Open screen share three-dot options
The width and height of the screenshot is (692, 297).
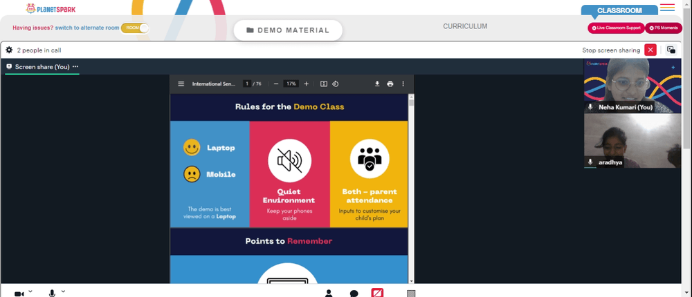click(75, 66)
